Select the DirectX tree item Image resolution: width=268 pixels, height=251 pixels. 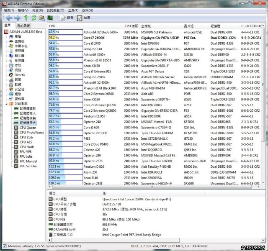tap(20, 75)
